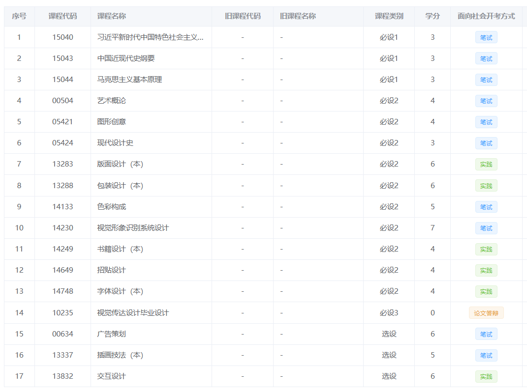
Task: Click the 笔试 tag for 色彩构成
Action: point(486,207)
